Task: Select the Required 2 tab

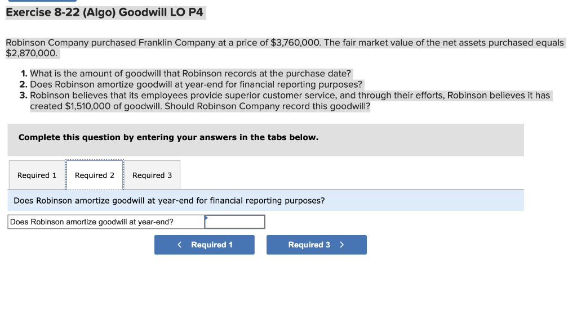Action: [x=95, y=175]
